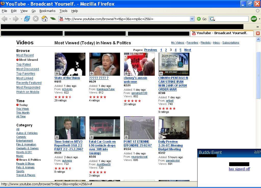This screenshot has width=261, height=188.
Task: Open Watch on Mobile link
Action: tap(28, 92)
